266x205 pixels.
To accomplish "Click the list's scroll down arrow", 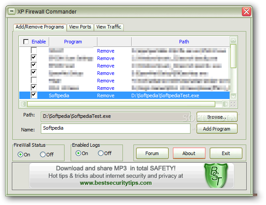I will 233,96.
